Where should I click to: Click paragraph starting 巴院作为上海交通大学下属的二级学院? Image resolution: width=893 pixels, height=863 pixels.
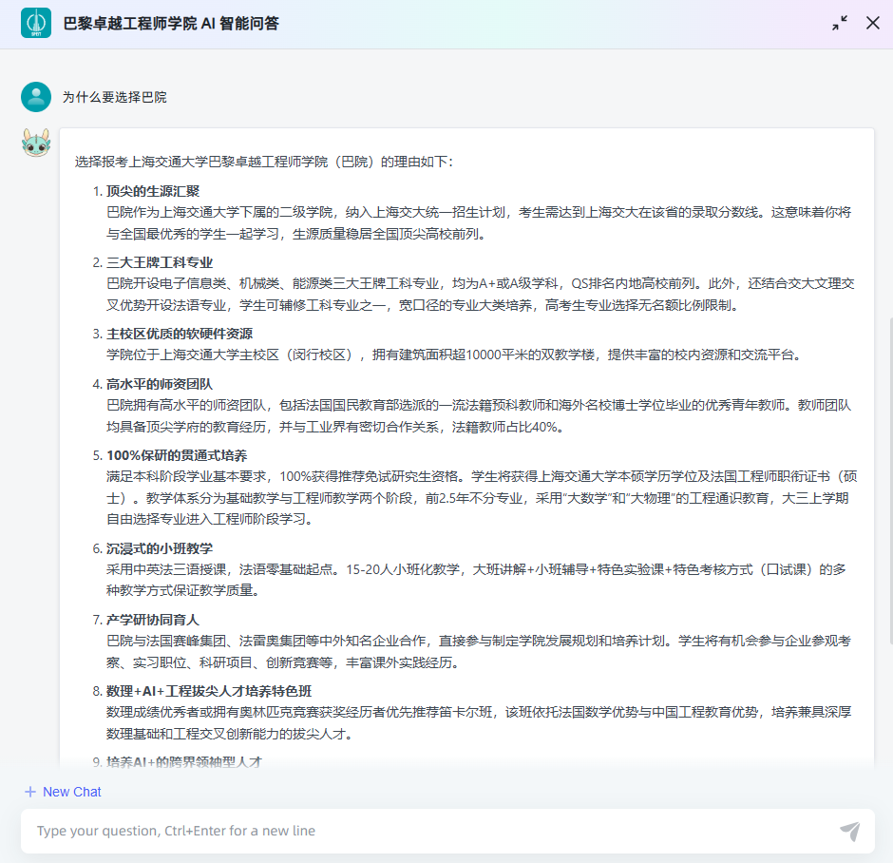[x=479, y=223]
